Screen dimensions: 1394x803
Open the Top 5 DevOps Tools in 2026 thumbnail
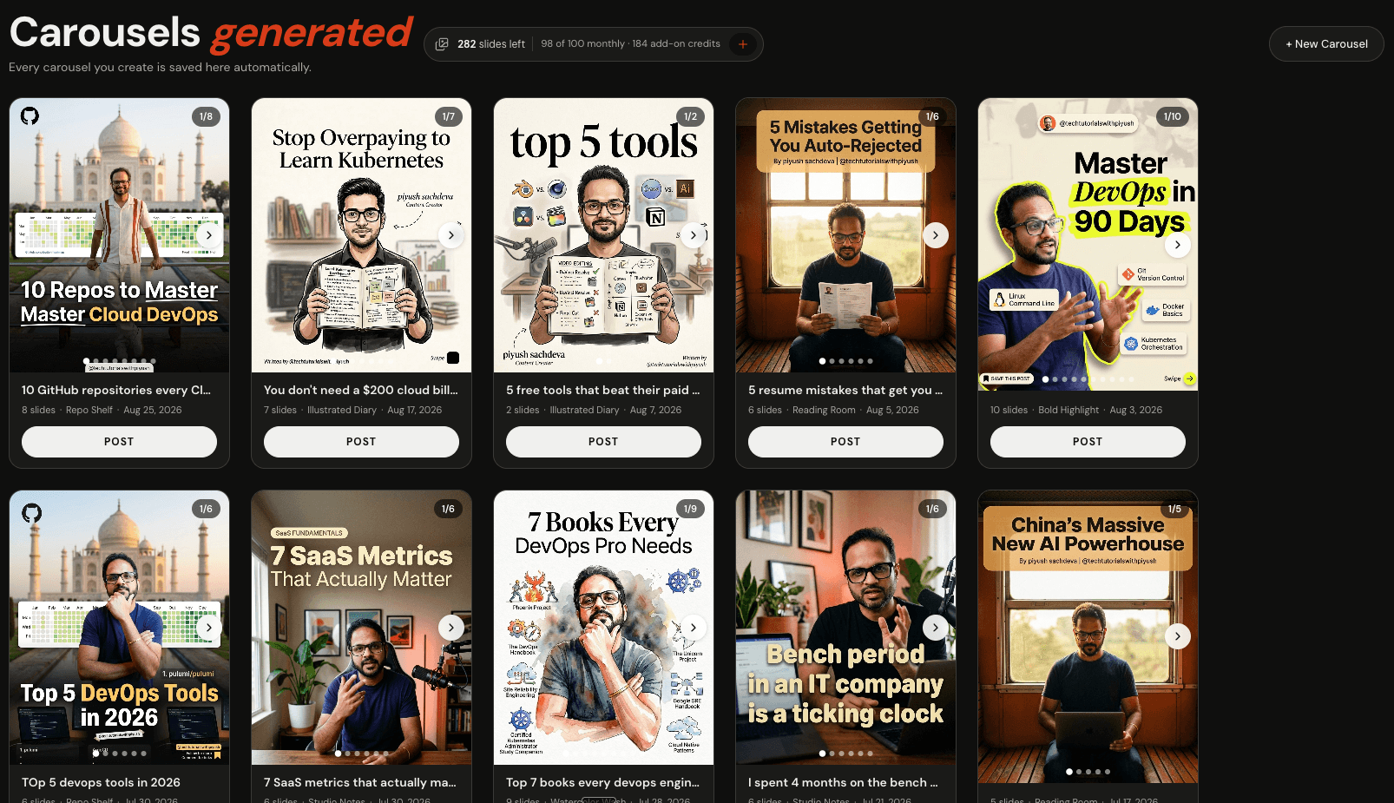[x=119, y=628]
